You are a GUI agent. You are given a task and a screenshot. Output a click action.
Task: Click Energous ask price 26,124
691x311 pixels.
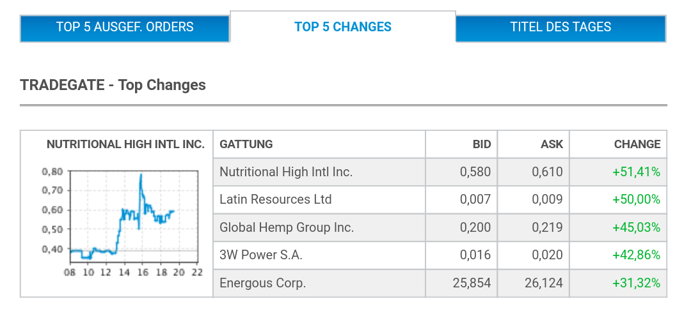click(543, 283)
